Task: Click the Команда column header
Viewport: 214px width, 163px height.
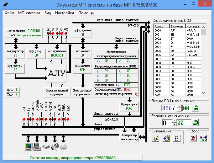Action: coord(193,27)
